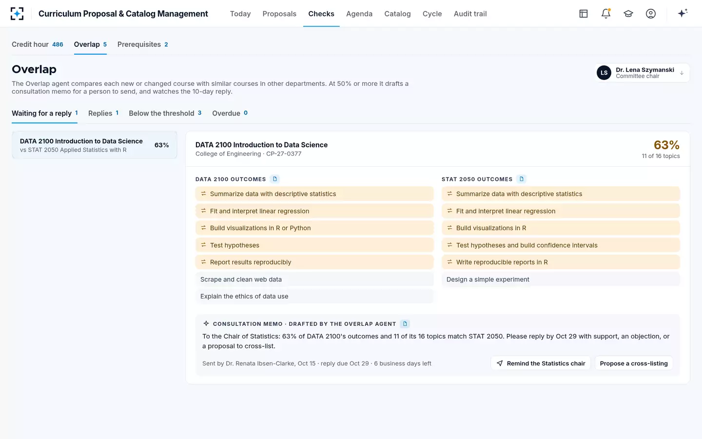Click the app logo icon

(17, 14)
